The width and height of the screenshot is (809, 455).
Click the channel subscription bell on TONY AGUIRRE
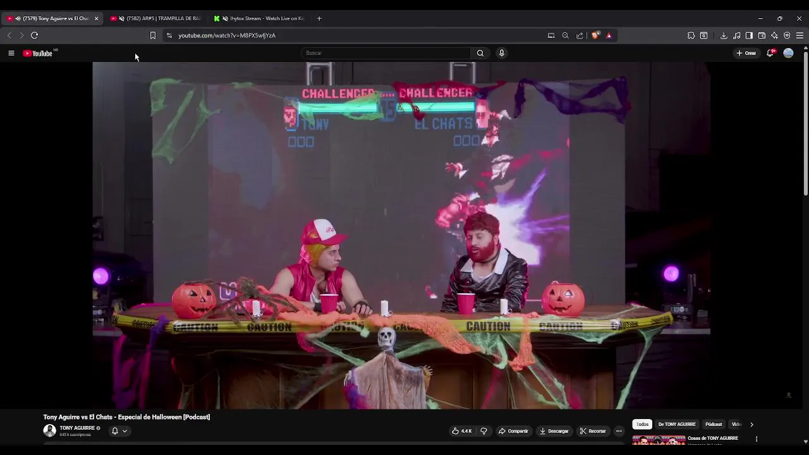point(114,431)
